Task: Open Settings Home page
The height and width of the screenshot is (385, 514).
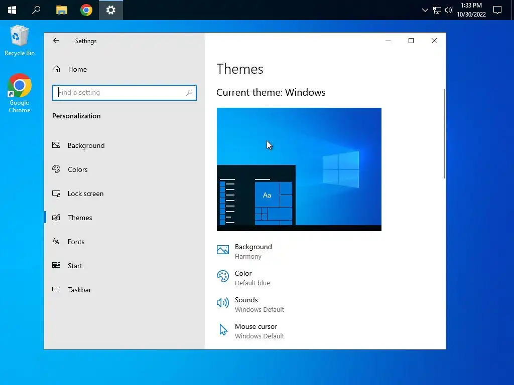Action: (x=78, y=69)
